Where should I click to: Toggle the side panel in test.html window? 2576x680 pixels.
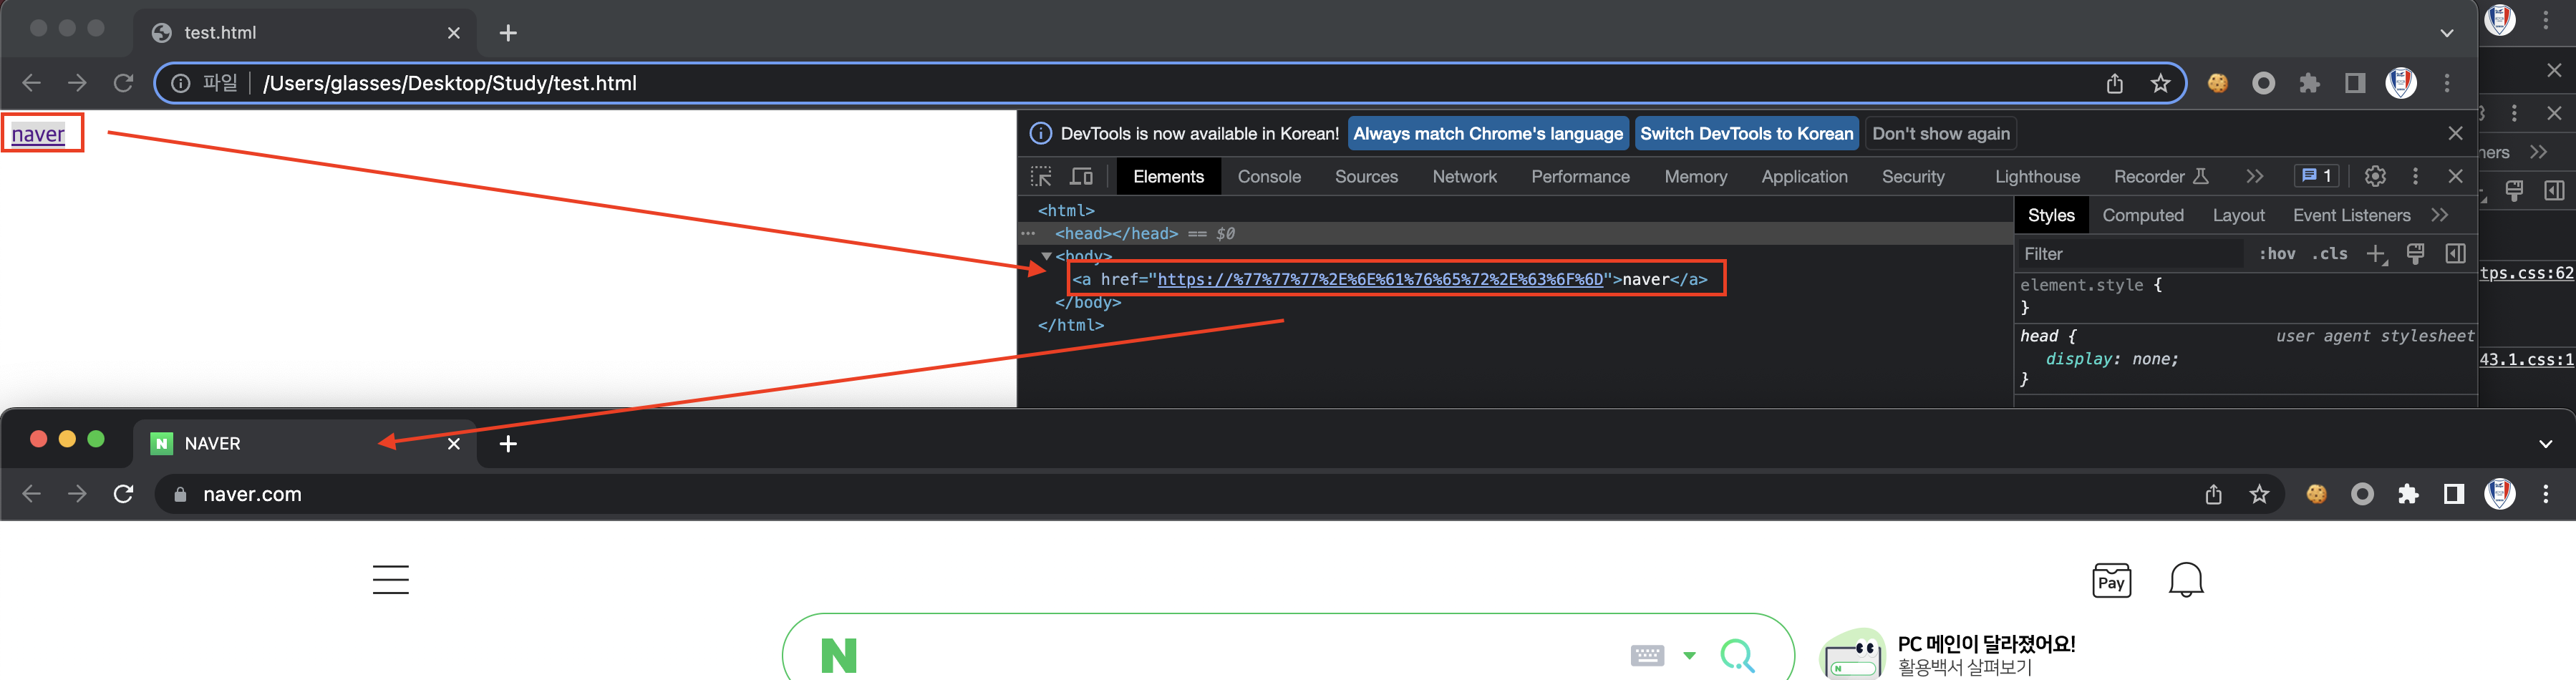click(x=2355, y=83)
